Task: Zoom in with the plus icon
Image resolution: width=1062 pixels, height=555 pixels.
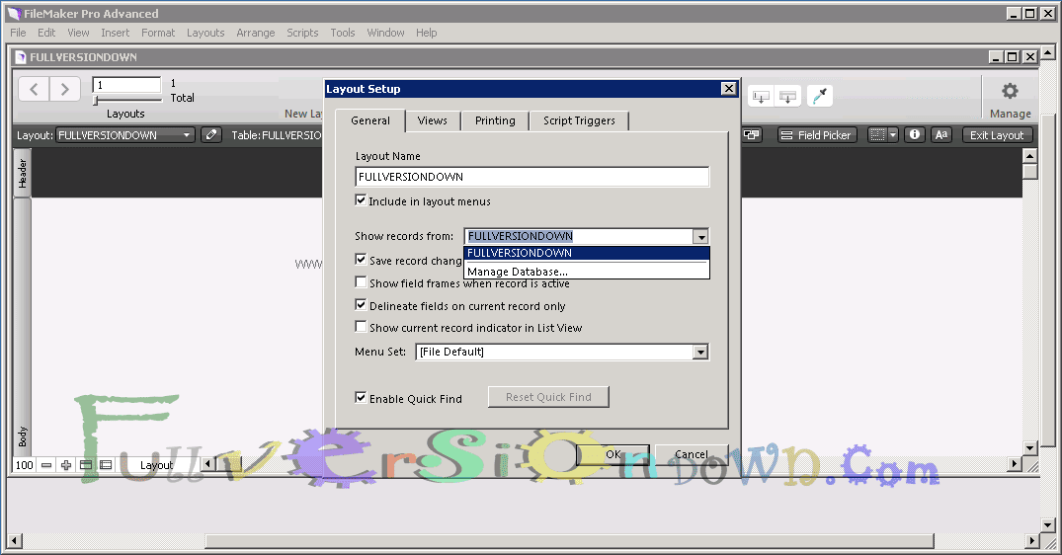Action: pyautogui.click(x=66, y=465)
